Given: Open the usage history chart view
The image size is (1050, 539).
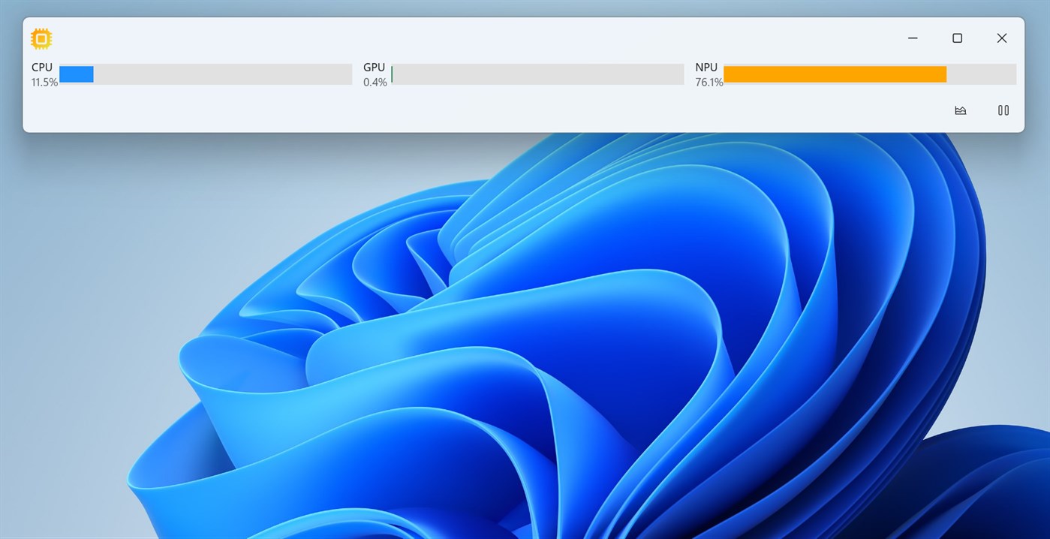Looking at the screenshot, I should [960, 110].
